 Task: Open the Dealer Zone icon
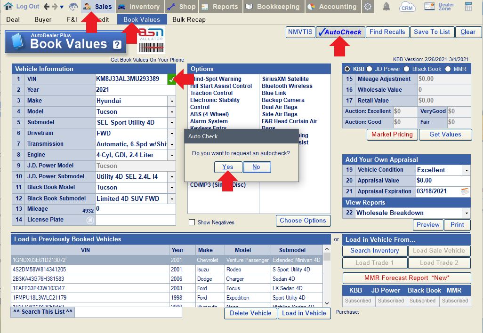point(439,7)
